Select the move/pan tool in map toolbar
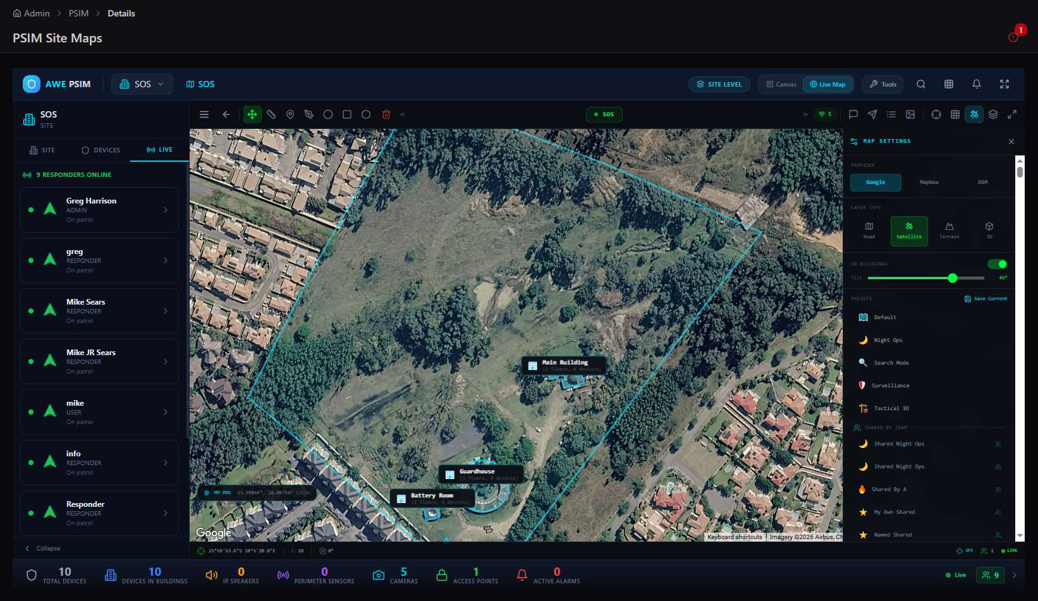1038x601 pixels. pos(252,114)
